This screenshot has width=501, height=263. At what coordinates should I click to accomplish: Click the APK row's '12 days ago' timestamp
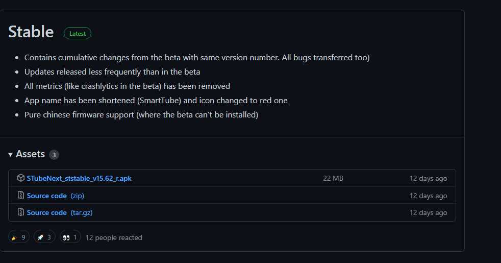pyautogui.click(x=428, y=178)
